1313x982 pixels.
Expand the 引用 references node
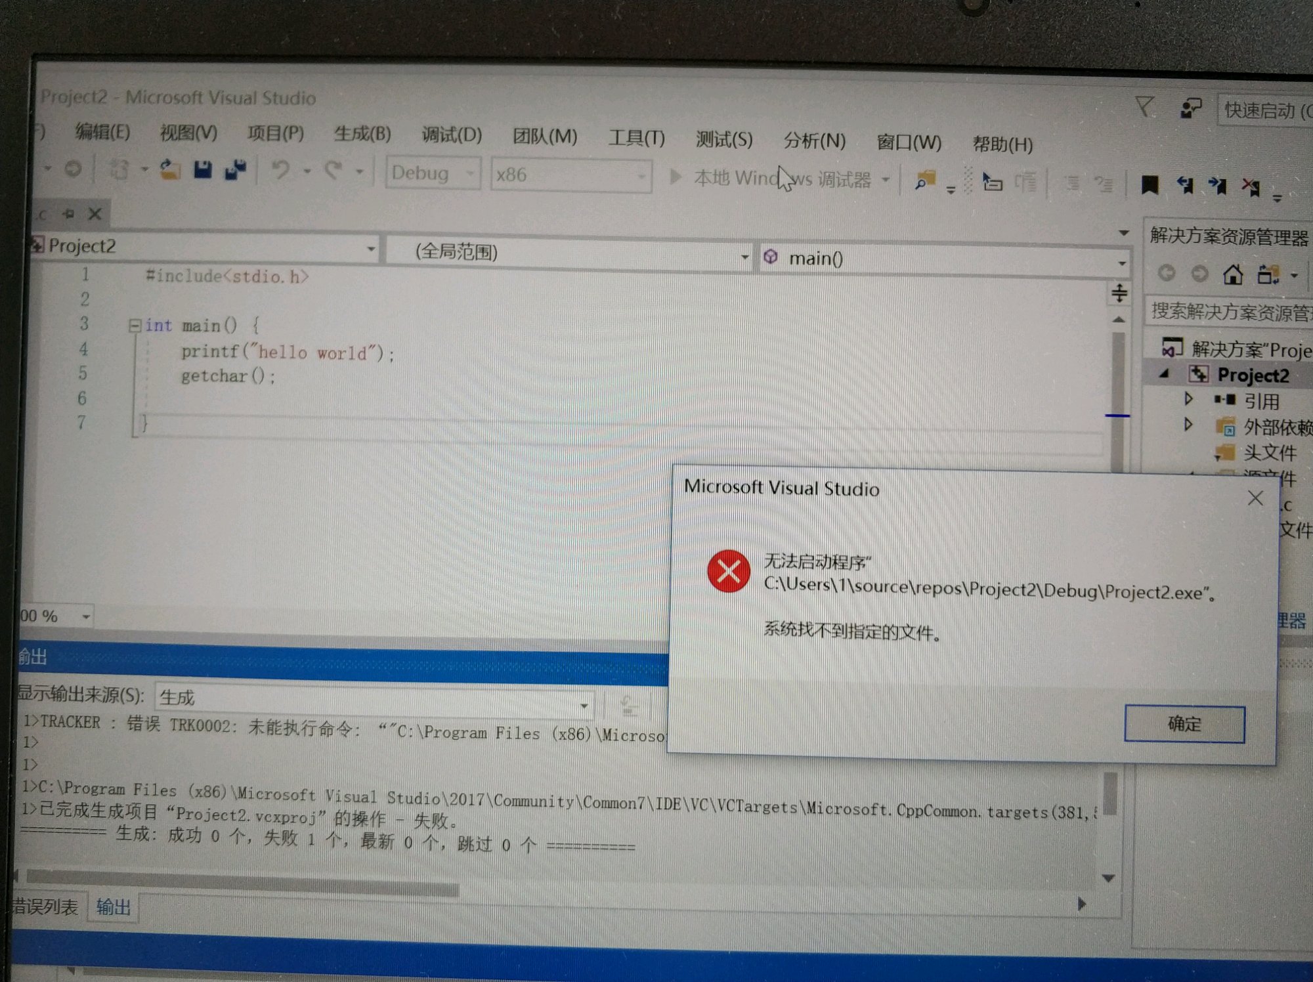pyautogui.click(x=1188, y=398)
